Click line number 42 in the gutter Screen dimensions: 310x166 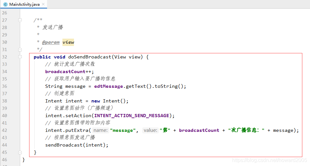click(4, 130)
